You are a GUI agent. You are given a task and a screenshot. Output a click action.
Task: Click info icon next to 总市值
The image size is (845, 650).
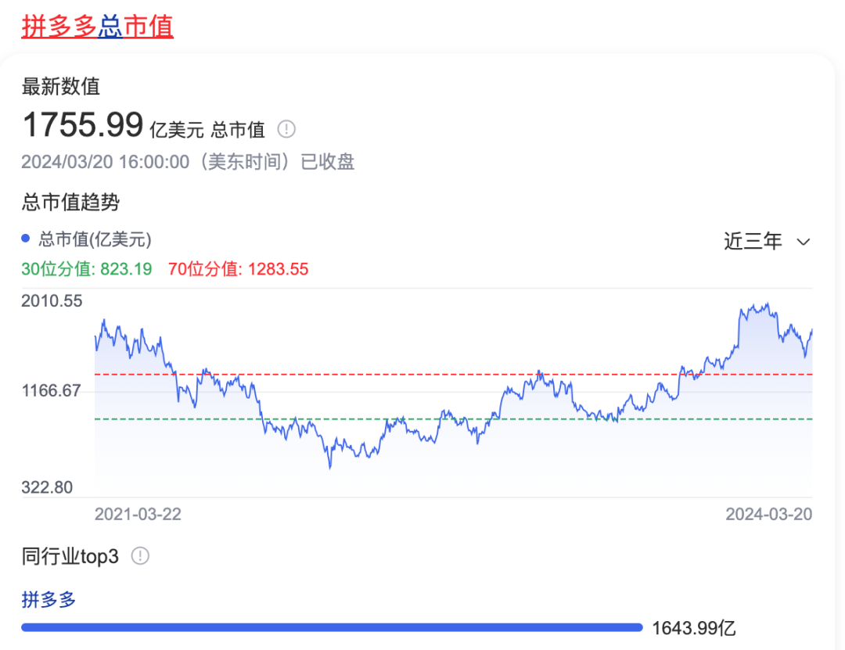(286, 129)
